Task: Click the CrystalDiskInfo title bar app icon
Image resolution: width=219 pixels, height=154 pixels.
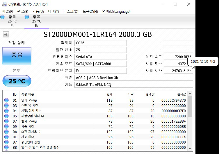Action: [x=4, y=4]
